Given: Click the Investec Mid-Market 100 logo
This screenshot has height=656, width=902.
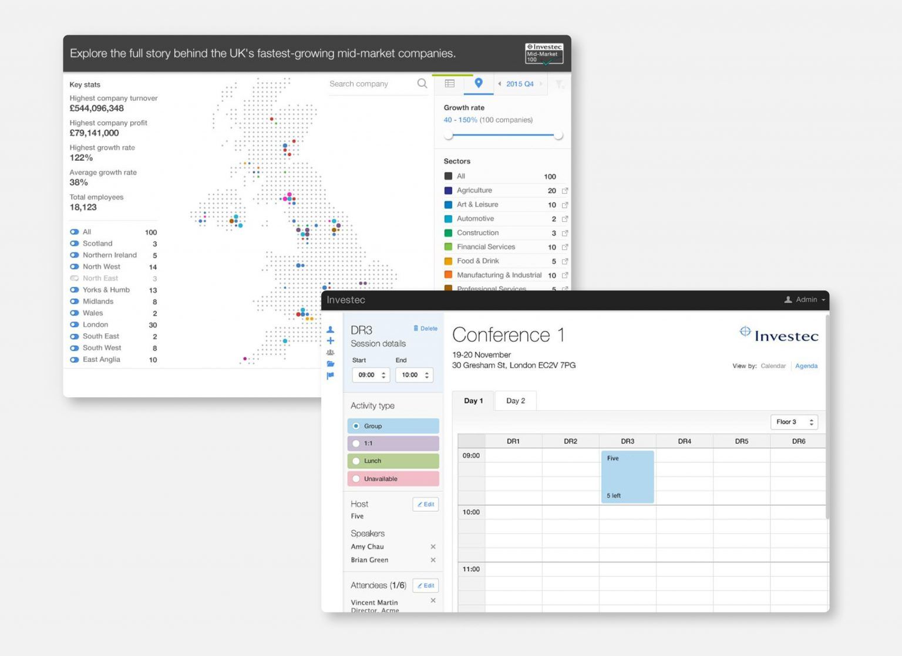Looking at the screenshot, I should pyautogui.click(x=544, y=53).
